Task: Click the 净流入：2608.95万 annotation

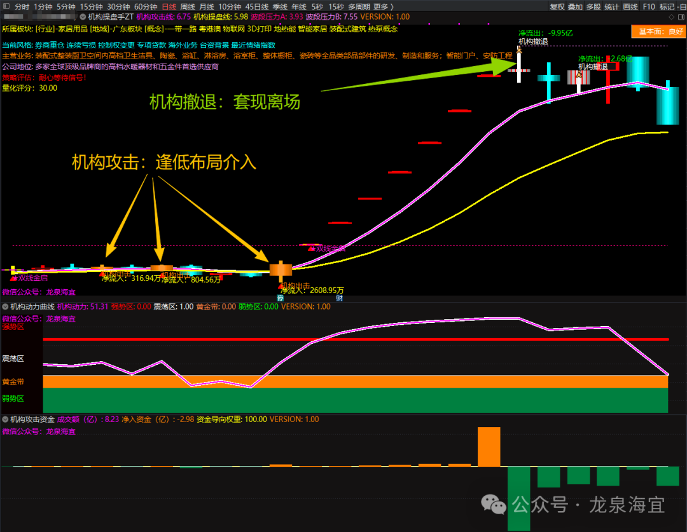Action: 312,290
